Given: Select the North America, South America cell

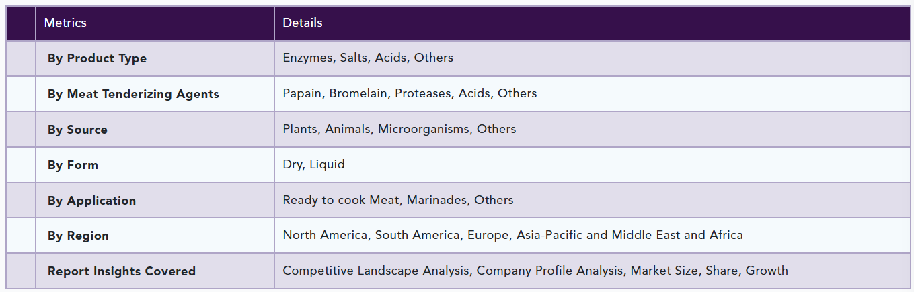Looking at the screenshot, I should [592, 236].
